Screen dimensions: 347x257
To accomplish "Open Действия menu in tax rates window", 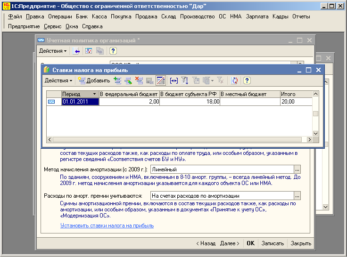I will click(x=58, y=80).
